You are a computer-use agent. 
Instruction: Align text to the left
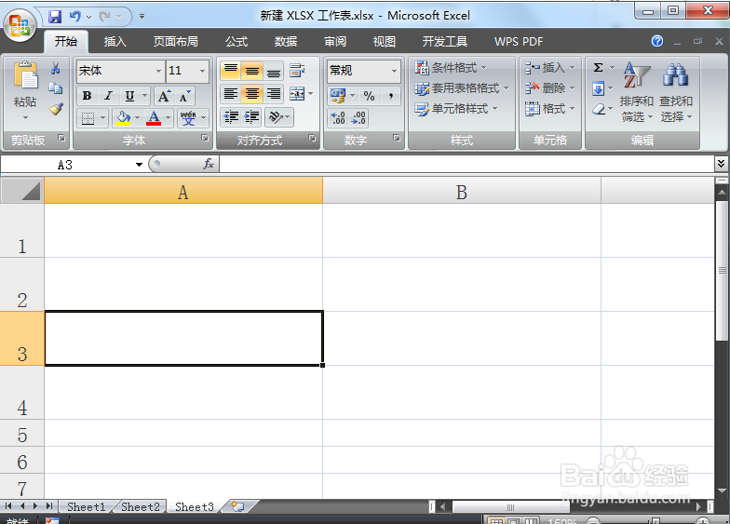[x=231, y=94]
